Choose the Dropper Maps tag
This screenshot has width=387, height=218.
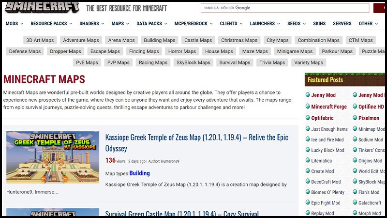click(65, 51)
